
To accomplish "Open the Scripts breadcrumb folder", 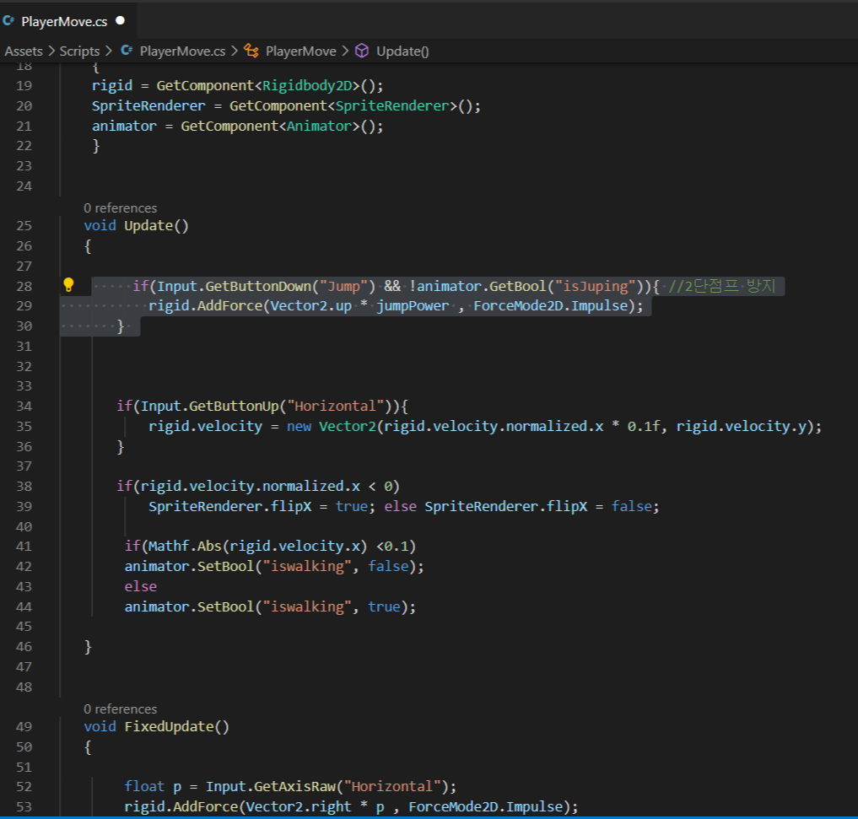I will click(x=79, y=51).
